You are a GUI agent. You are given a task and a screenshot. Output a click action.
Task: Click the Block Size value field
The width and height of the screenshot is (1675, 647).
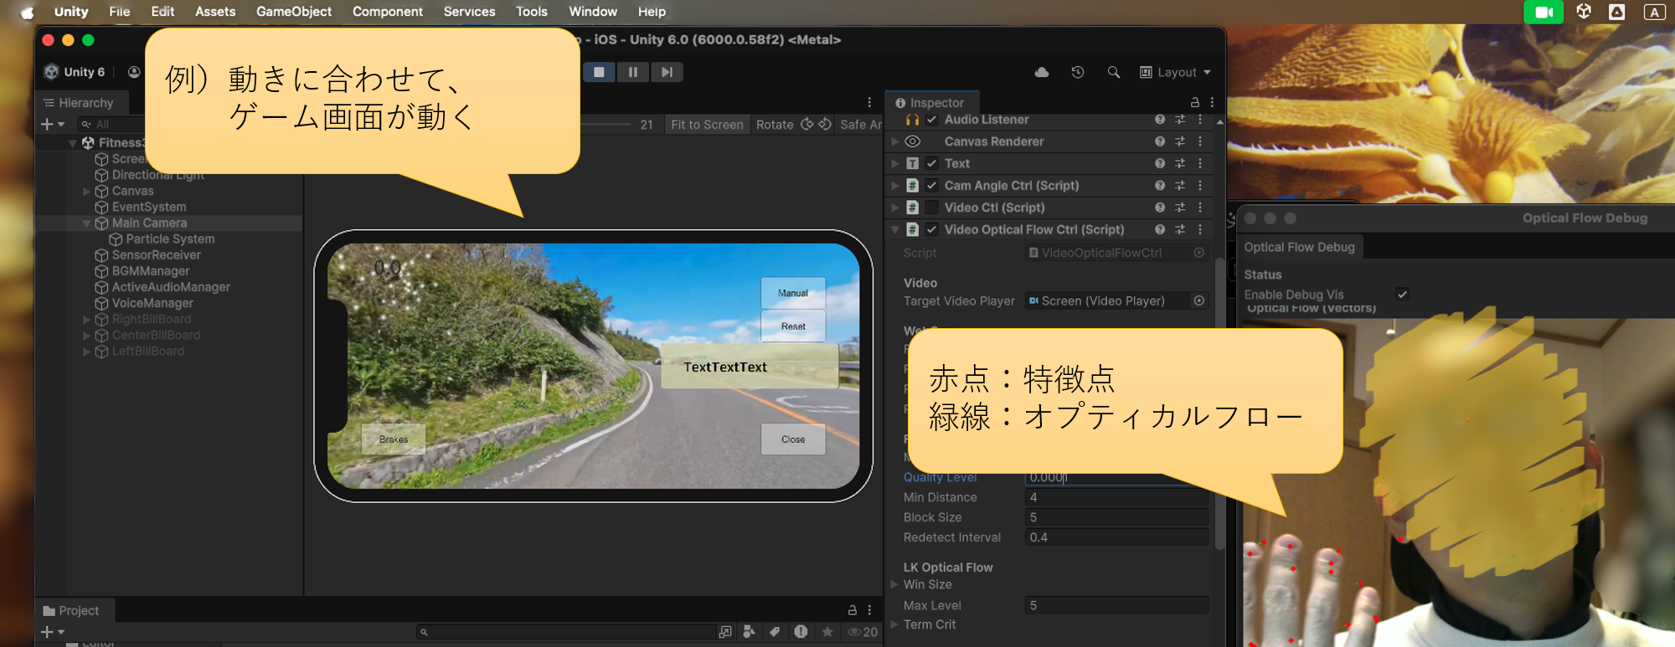pyautogui.click(x=1116, y=517)
